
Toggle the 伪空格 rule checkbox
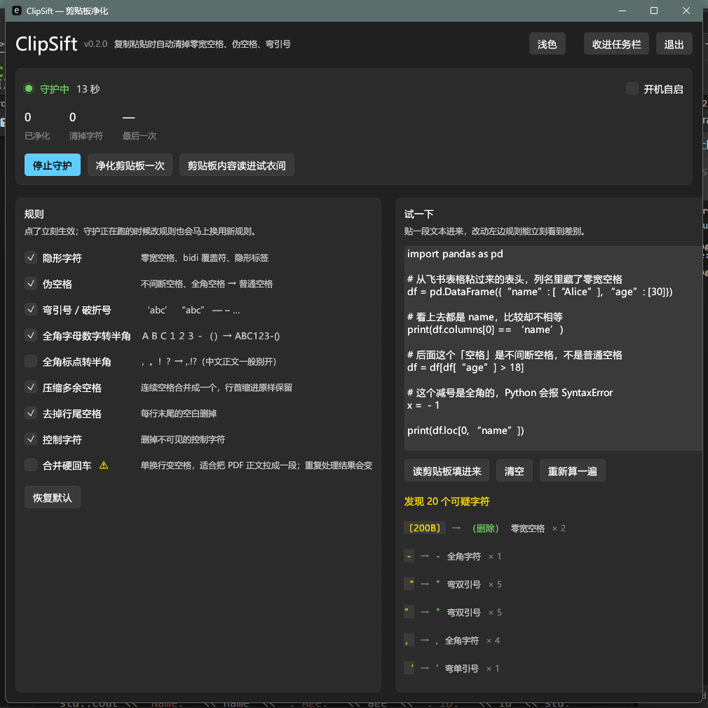[x=31, y=284]
